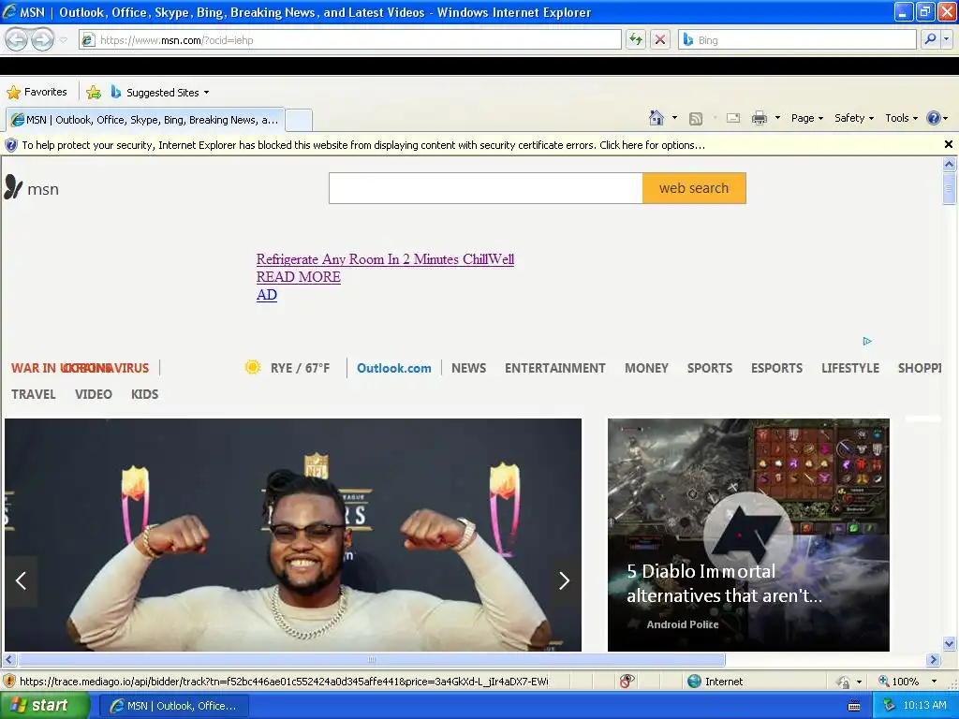Screen dimensions: 959x719
Task: Click the Add to Favorites Bar icon
Action: tap(94, 93)
